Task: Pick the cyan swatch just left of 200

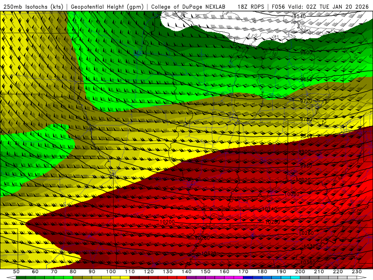Action: pos(295,278)
